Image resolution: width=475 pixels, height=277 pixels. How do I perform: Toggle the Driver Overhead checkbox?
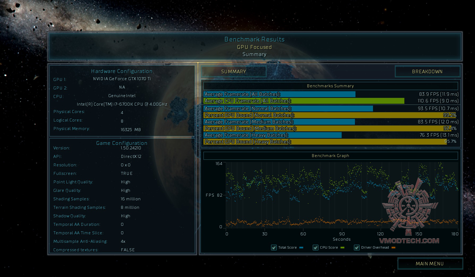pos(357,248)
